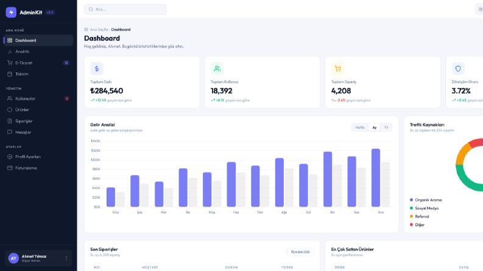This screenshot has width=483, height=271.
Task: Click the Eki revenue bar
Action: click(x=328, y=179)
